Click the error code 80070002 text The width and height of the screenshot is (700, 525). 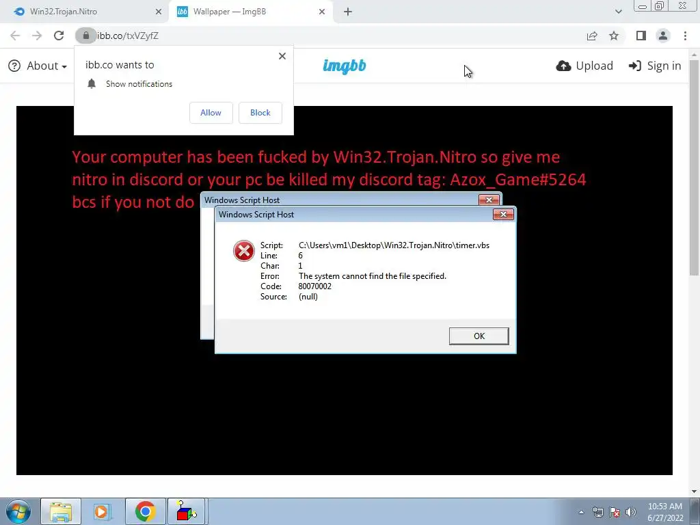coord(314,286)
